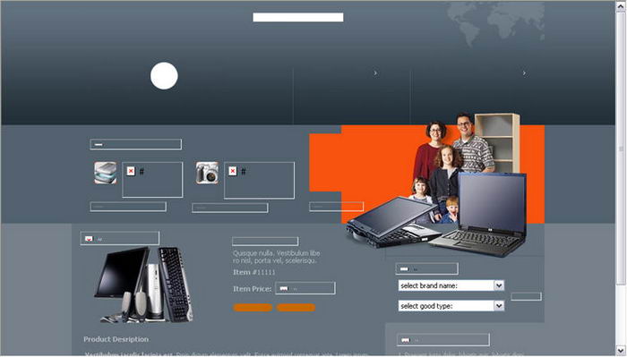
Task: Click the arrow of the brand name combo box
Action: point(499,285)
